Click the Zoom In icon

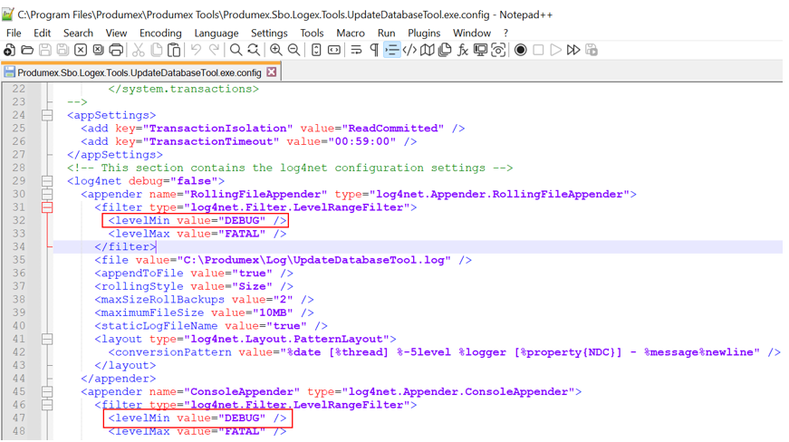coord(275,51)
